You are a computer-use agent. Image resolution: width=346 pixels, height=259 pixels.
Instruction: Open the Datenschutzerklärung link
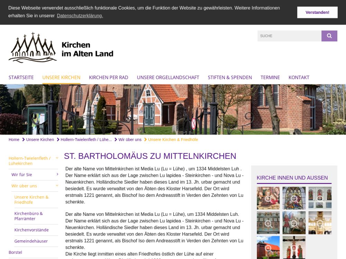click(x=80, y=16)
